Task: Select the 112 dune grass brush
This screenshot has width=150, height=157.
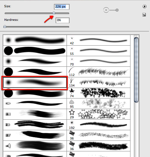Action: (99, 72)
